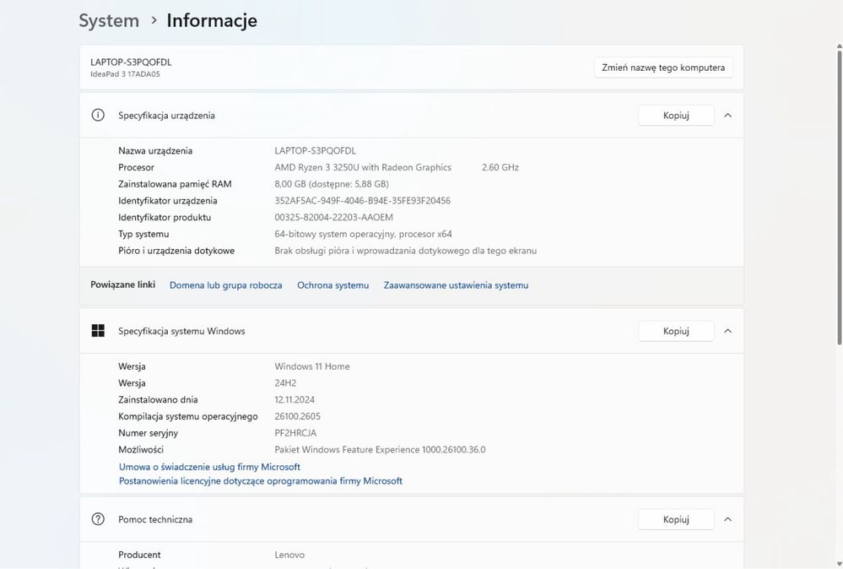The width and height of the screenshot is (843, 569).
Task: Collapse the Pomoc techniczna section
Action: tap(727, 519)
